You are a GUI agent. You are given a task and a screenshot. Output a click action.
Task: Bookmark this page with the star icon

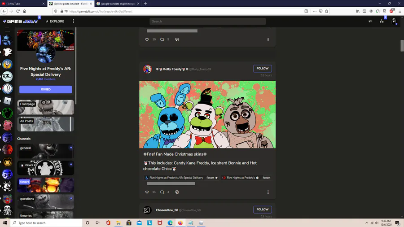click(326, 11)
